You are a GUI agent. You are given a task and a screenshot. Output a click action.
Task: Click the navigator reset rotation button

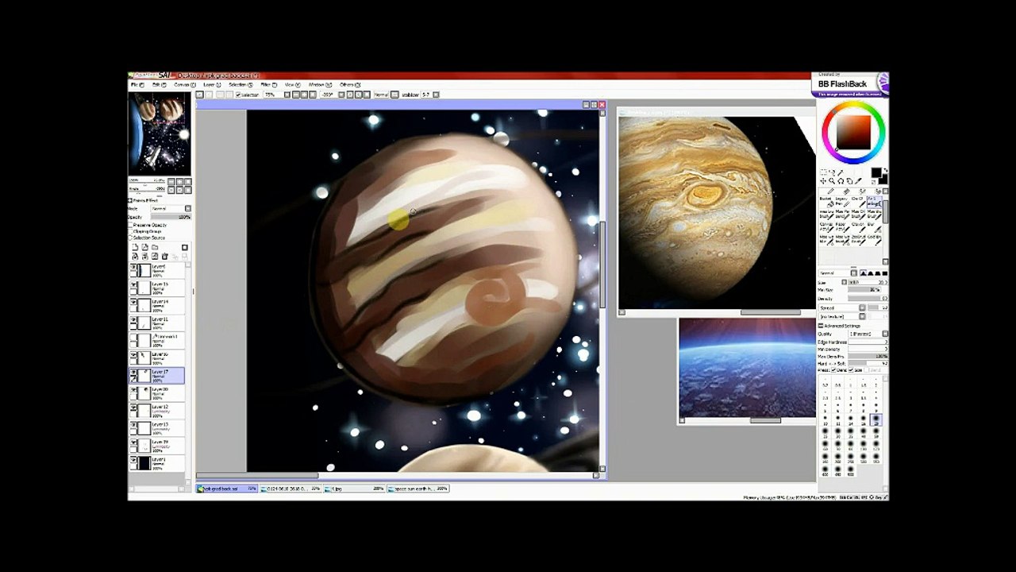coord(188,189)
